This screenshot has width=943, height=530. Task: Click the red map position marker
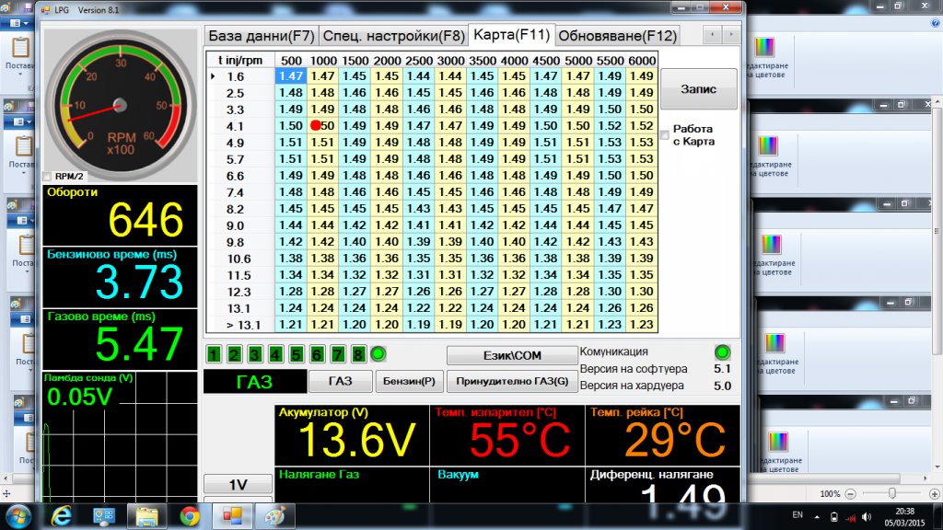[x=316, y=125]
